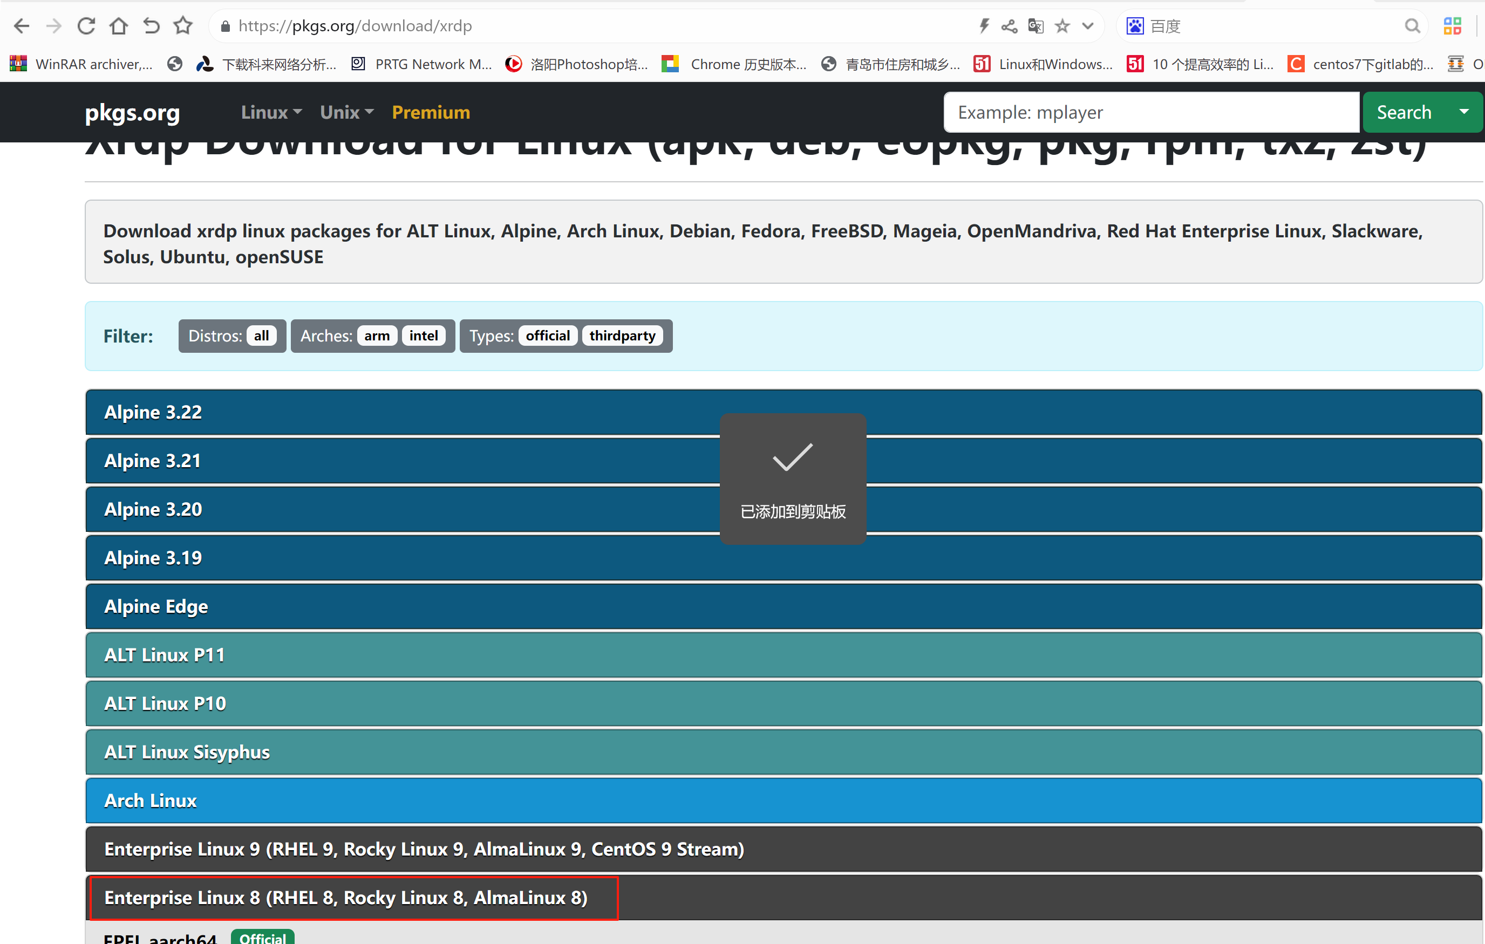Click the browser back arrow
This screenshot has width=1485, height=944.
tap(22, 26)
